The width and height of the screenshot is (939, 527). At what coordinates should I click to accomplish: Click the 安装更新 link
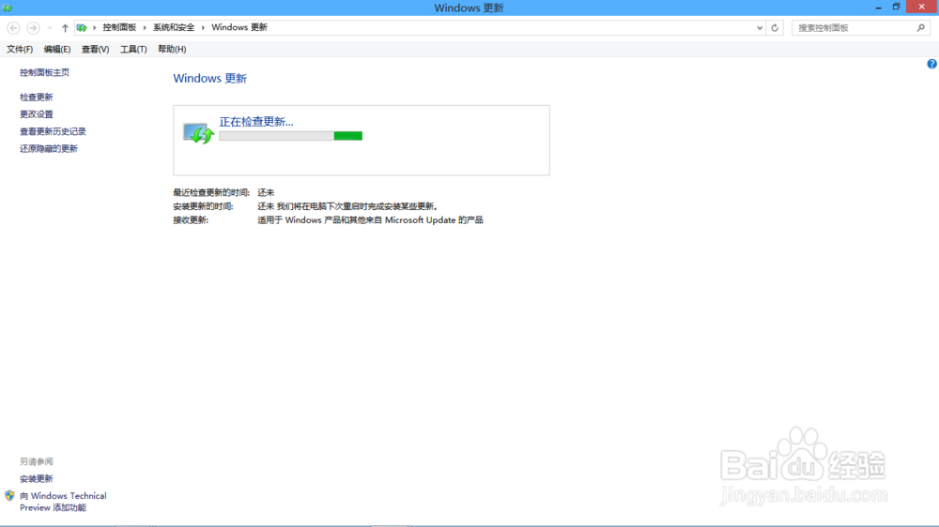pyautogui.click(x=36, y=478)
